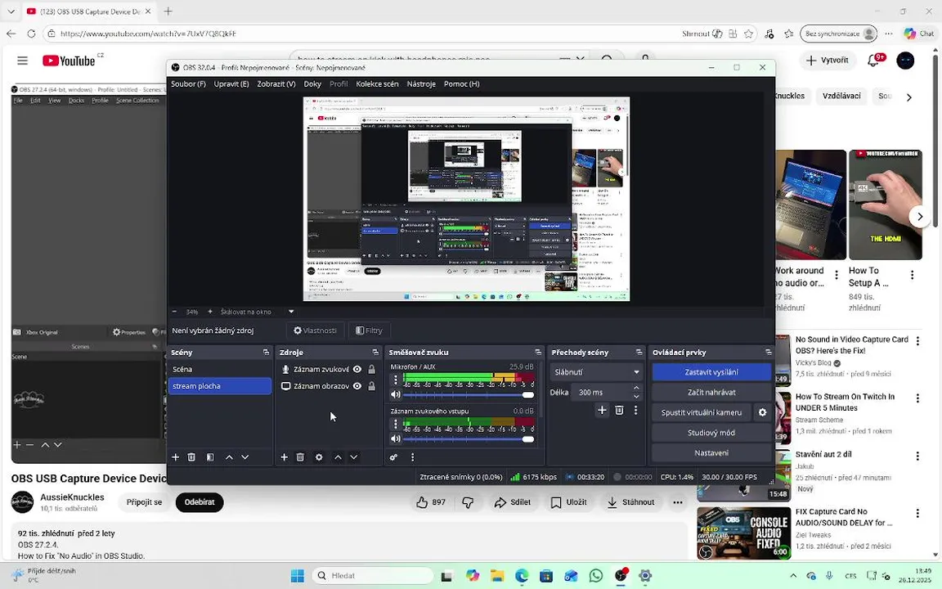Open transition properties three-dot icon
This screenshot has width=942, height=589.
(x=635, y=411)
